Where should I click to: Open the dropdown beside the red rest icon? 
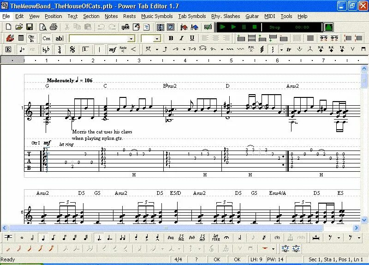click(x=273, y=249)
